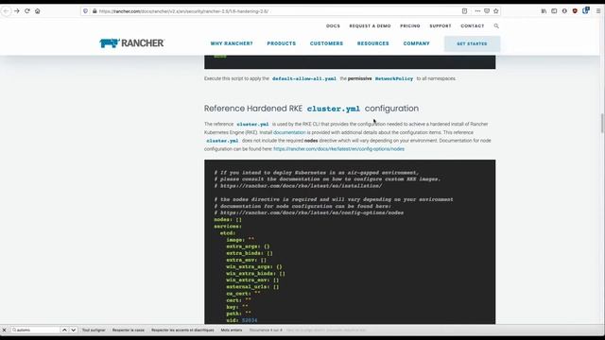Open the blue extension with badge
The width and height of the screenshot is (605, 340).
(x=586, y=10)
